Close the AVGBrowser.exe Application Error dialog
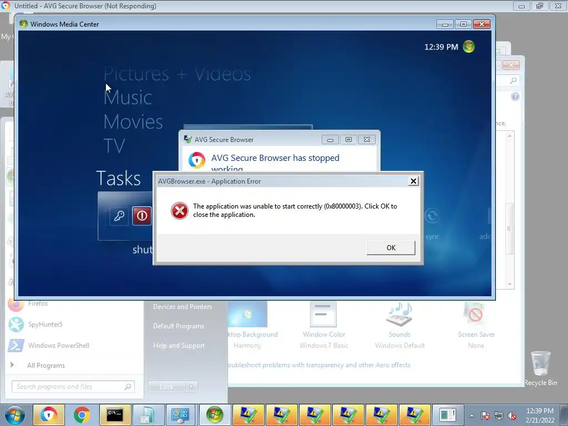Screen dimensions: 568x426 point(413,181)
